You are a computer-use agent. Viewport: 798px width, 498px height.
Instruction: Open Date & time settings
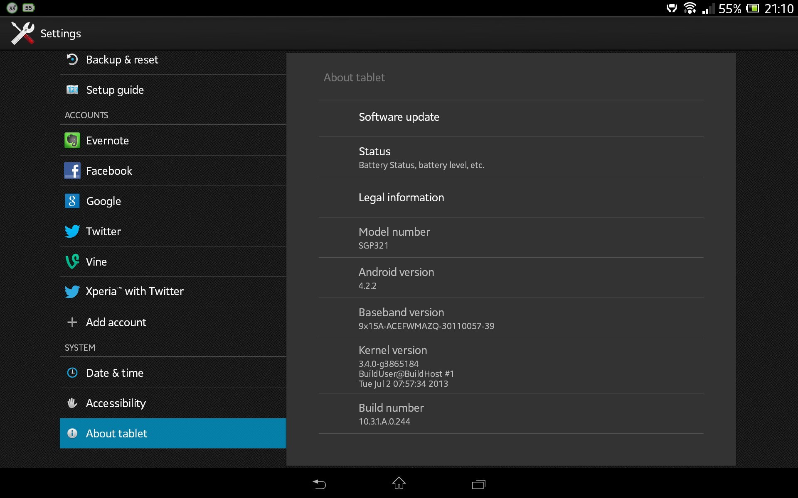173,373
